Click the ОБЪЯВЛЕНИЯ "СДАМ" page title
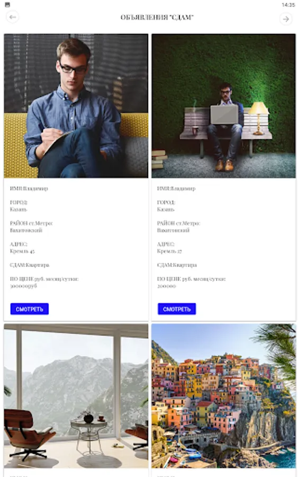Viewport: 298px width, 477px height. point(157,17)
